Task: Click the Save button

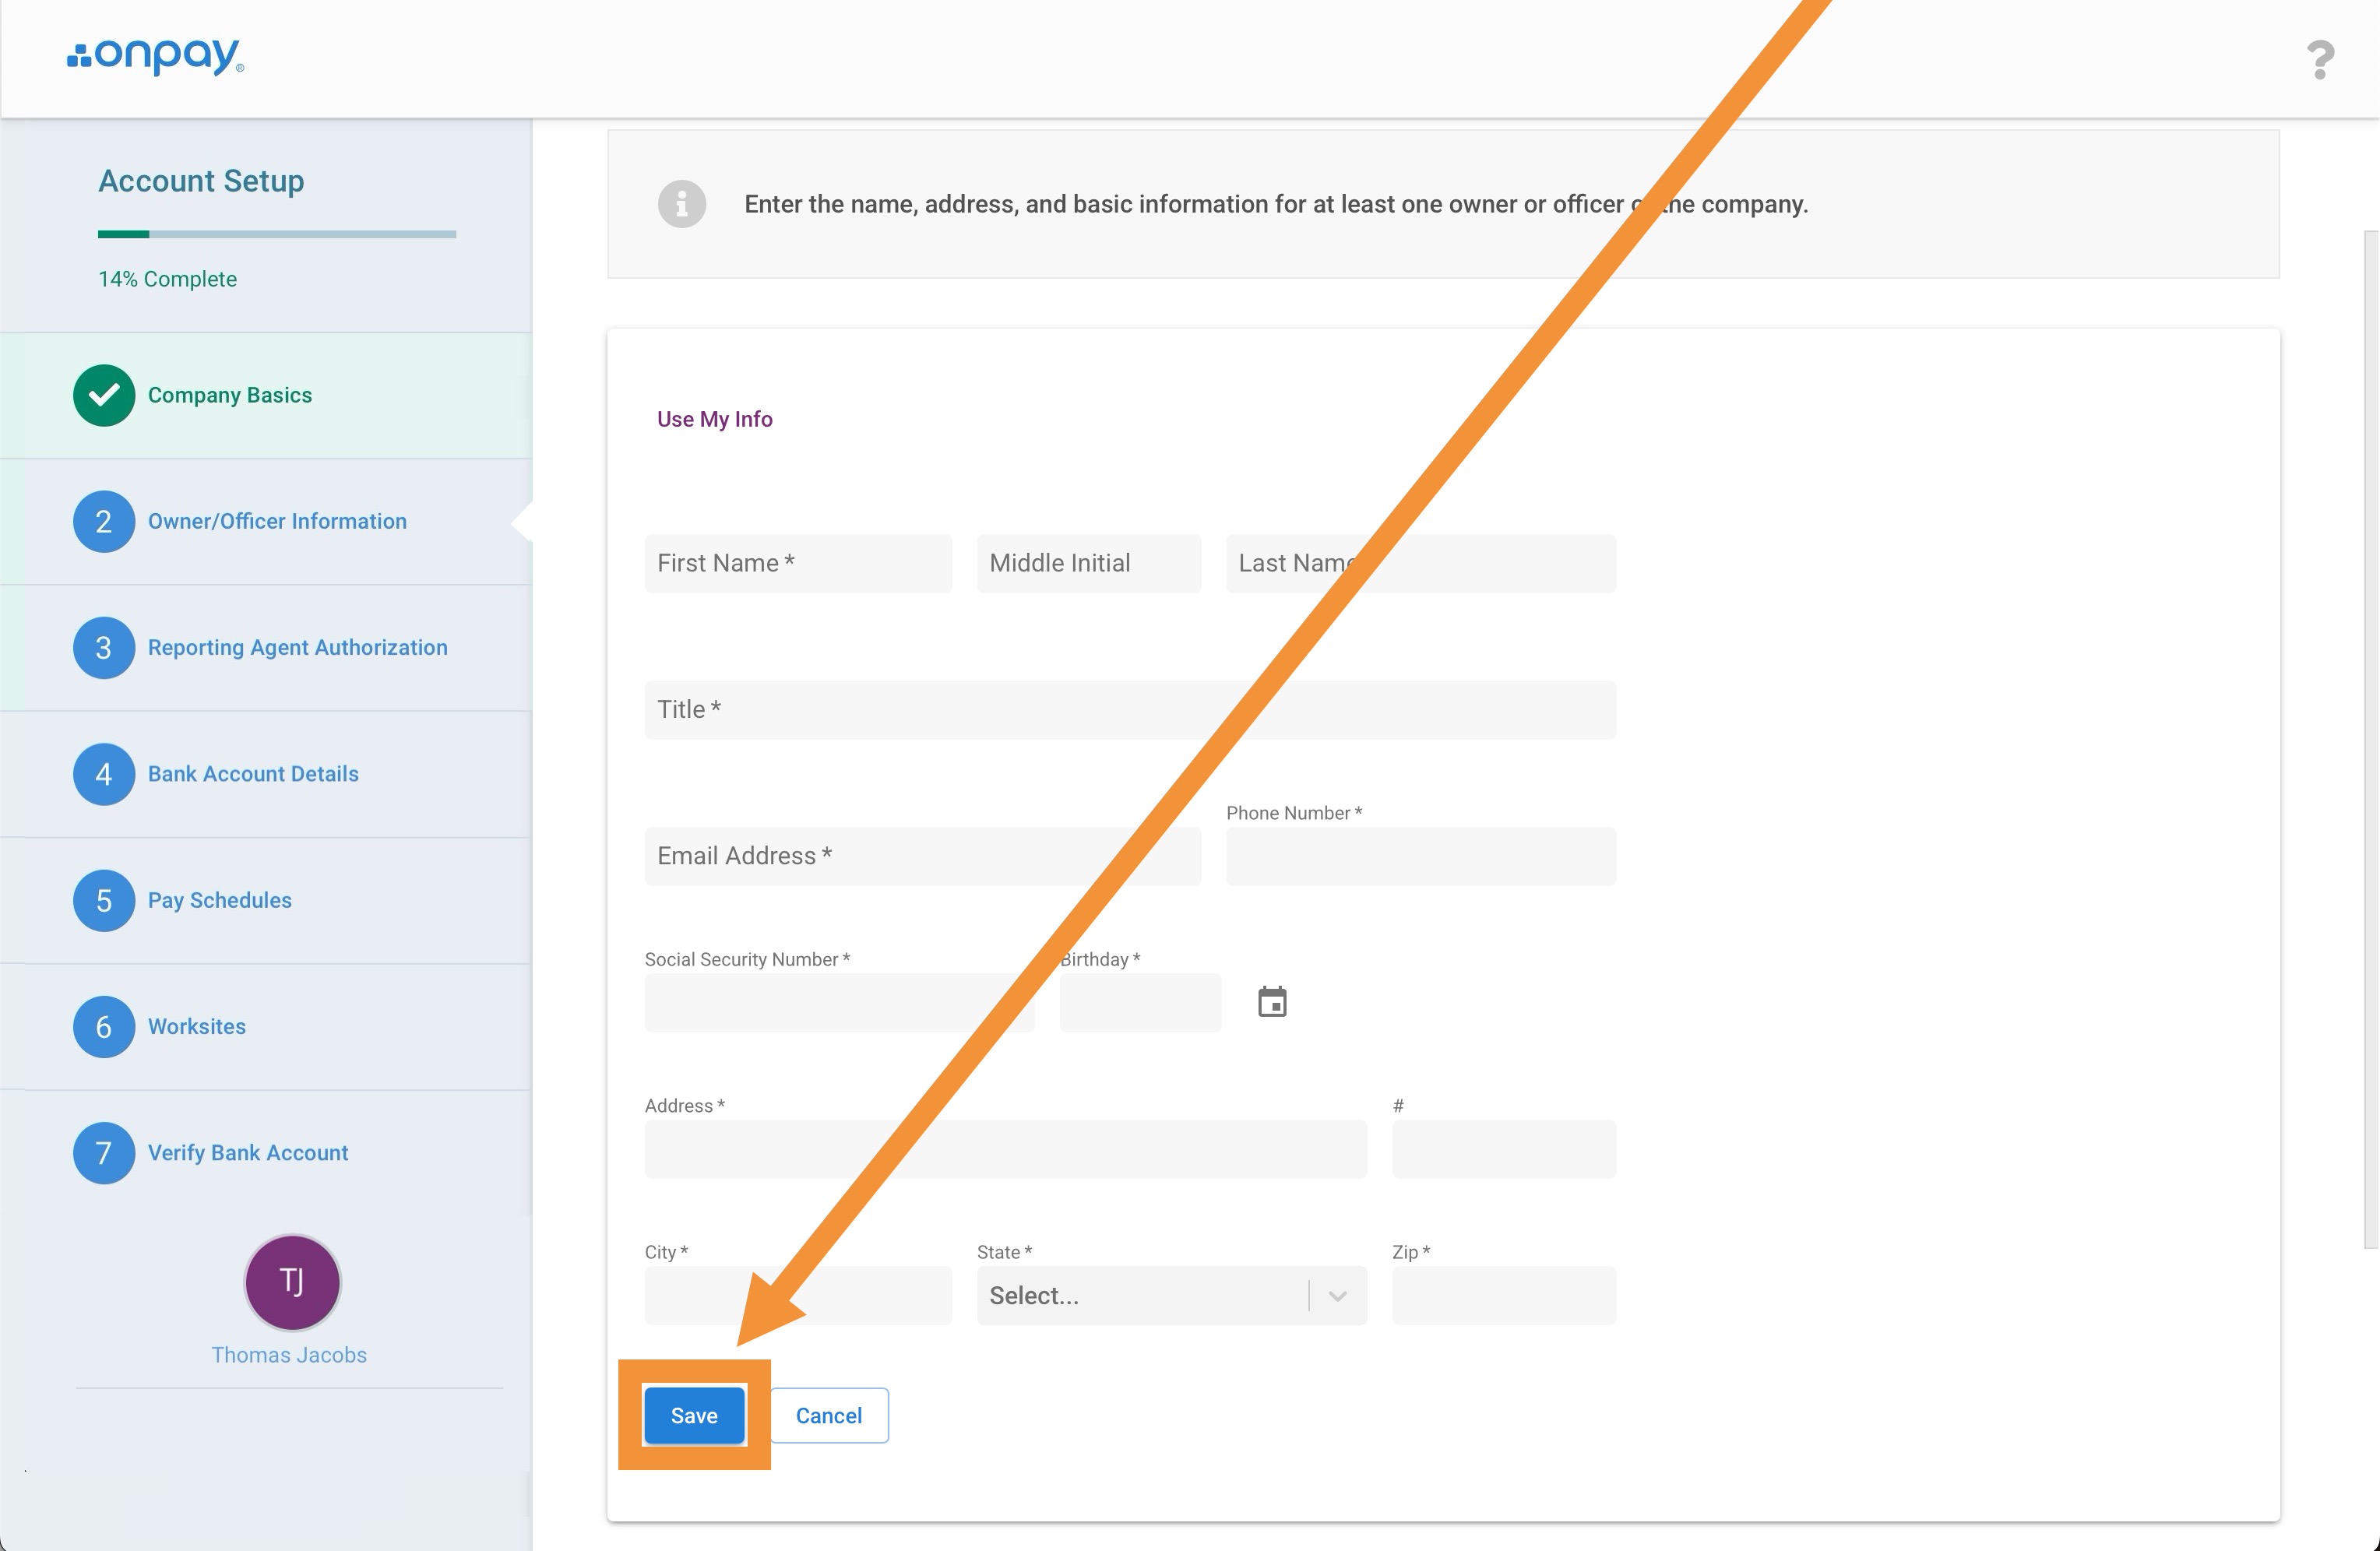Action: [x=694, y=1415]
